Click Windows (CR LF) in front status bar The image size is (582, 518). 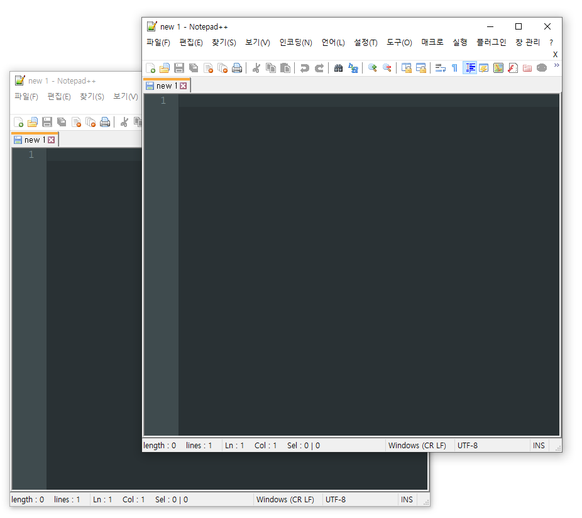pyautogui.click(x=417, y=445)
